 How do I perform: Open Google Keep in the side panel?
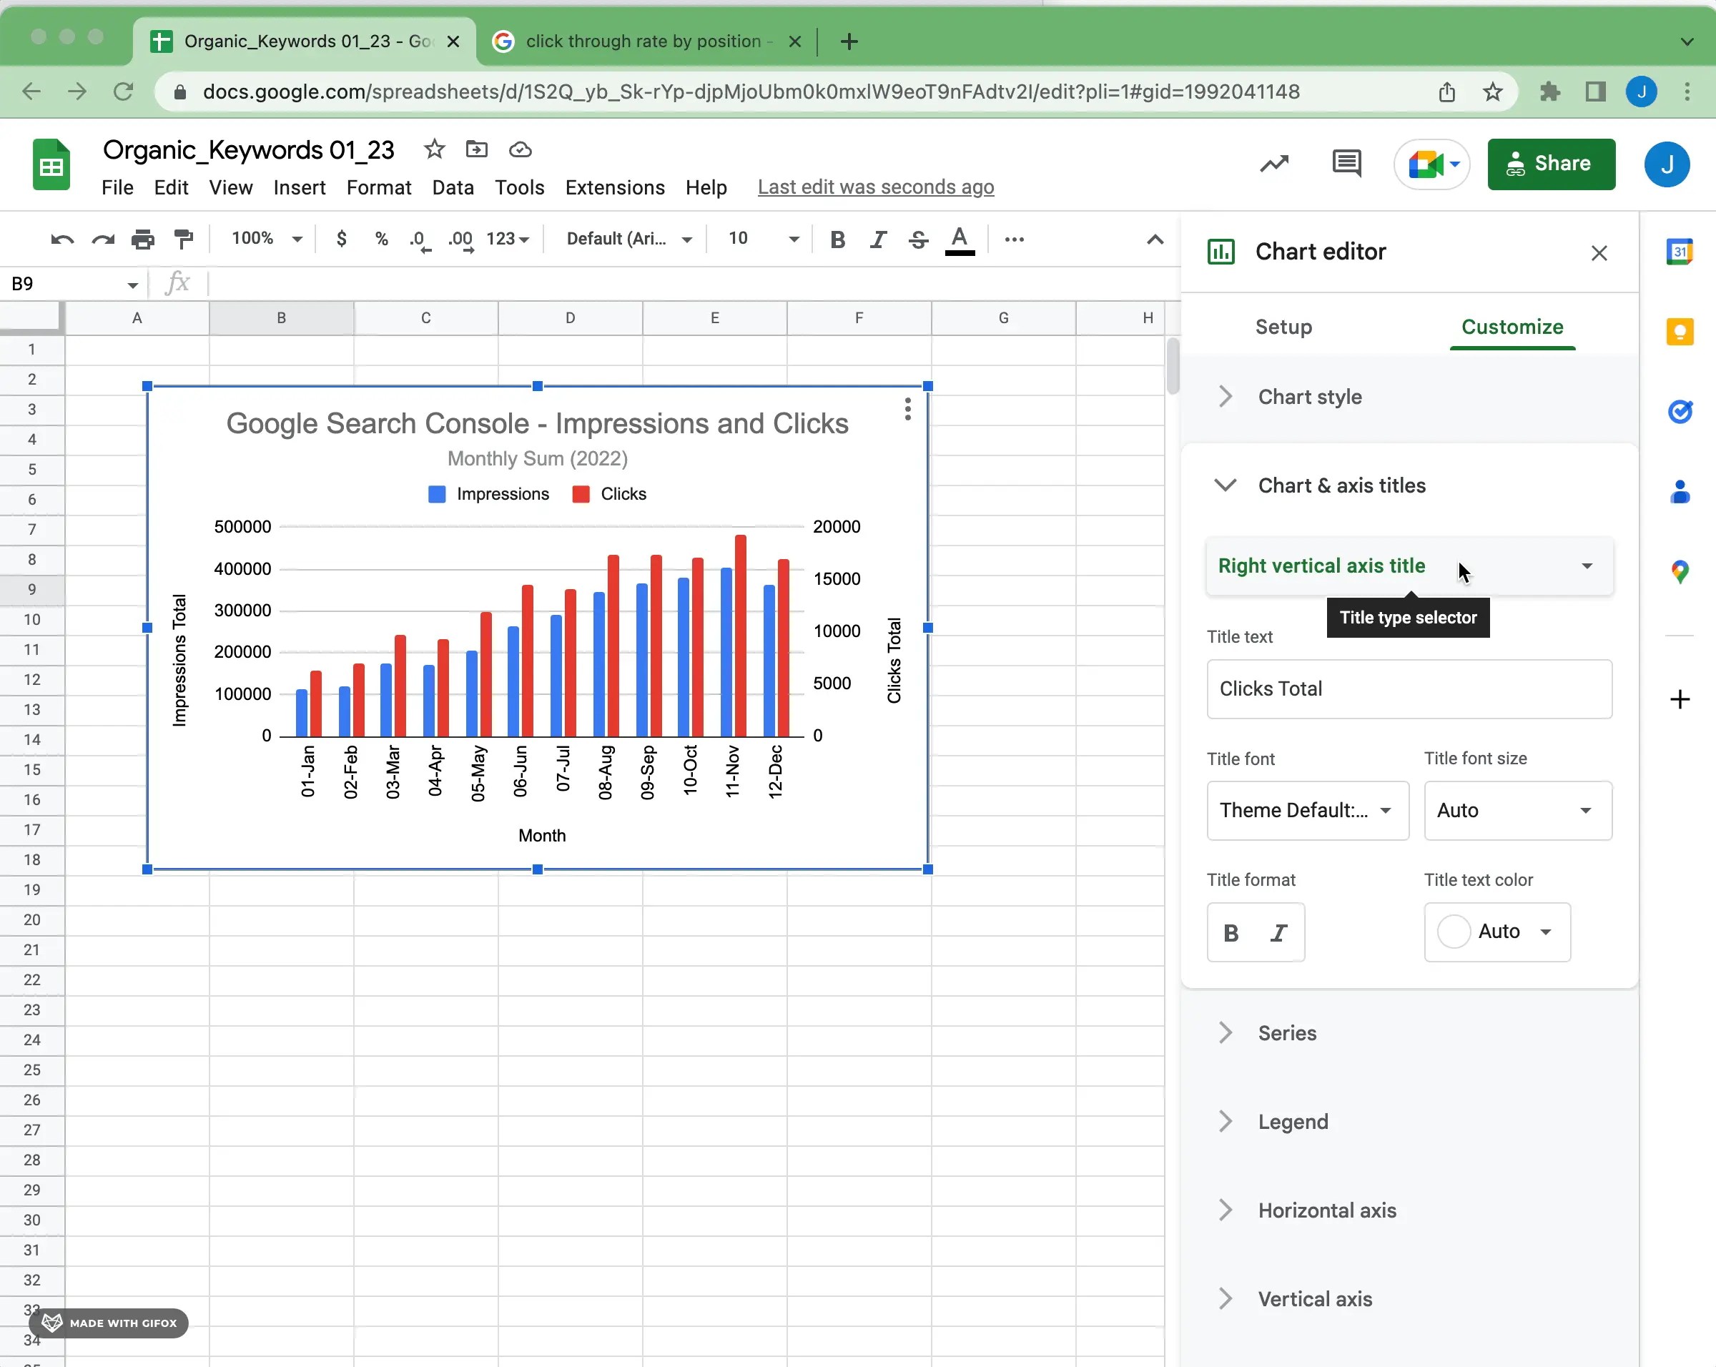point(1680,332)
